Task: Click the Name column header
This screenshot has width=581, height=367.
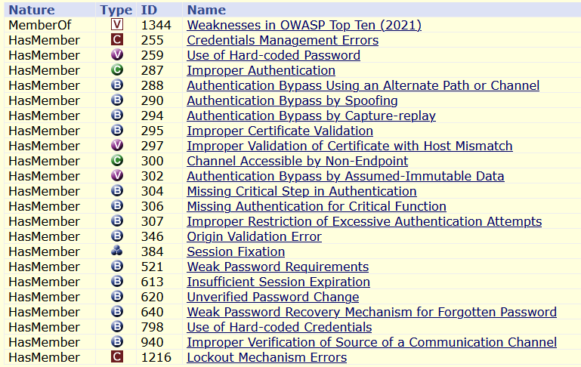Action: (x=206, y=10)
